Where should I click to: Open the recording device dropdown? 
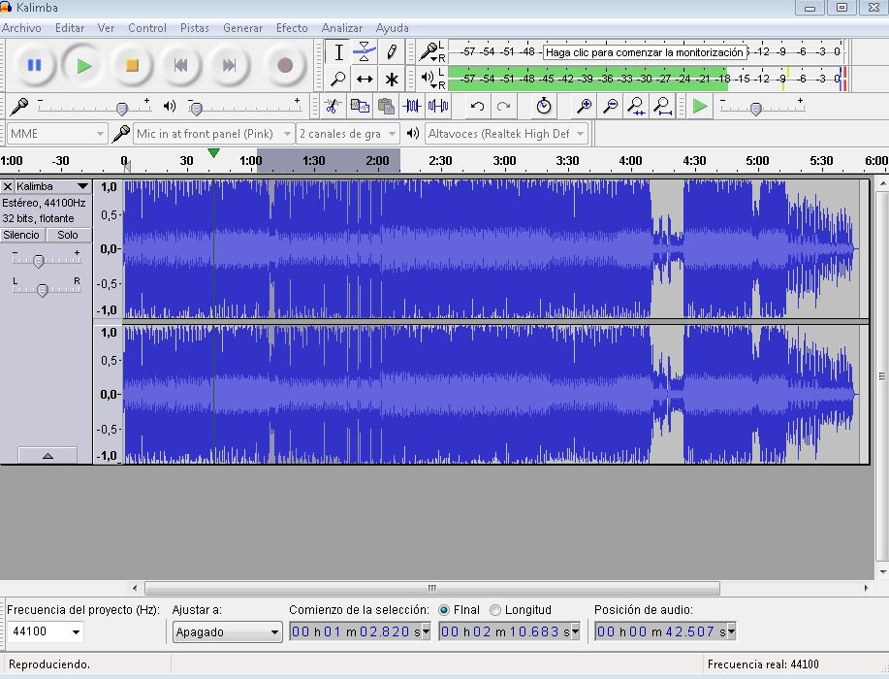(212, 133)
